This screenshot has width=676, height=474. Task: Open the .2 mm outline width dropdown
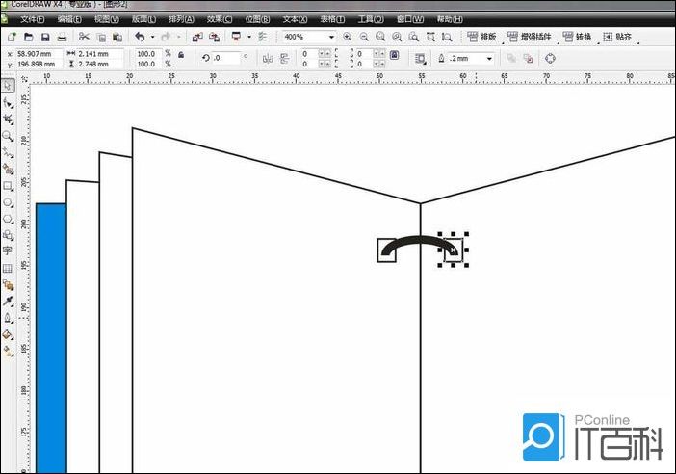(x=489, y=58)
